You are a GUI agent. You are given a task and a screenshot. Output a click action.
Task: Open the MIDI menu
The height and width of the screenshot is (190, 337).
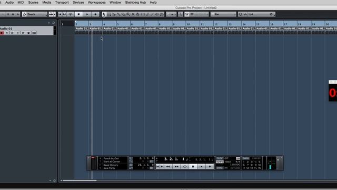click(x=21, y=2)
